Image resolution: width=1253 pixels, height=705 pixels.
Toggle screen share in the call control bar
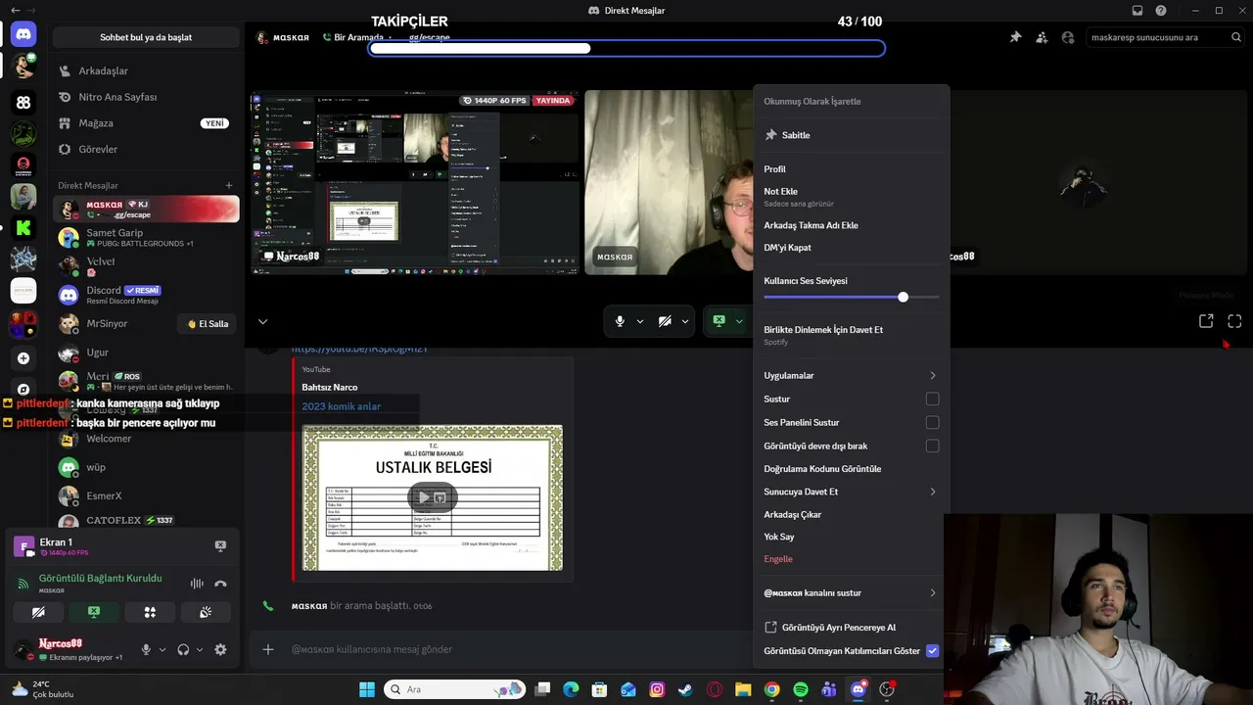[719, 321]
